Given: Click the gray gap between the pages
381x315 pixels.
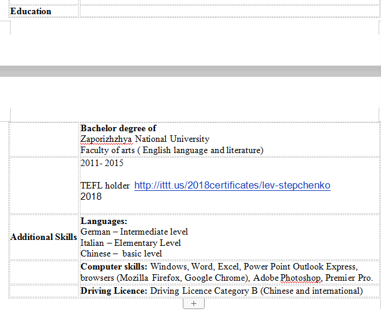Looking at the screenshot, I should click(x=190, y=71).
